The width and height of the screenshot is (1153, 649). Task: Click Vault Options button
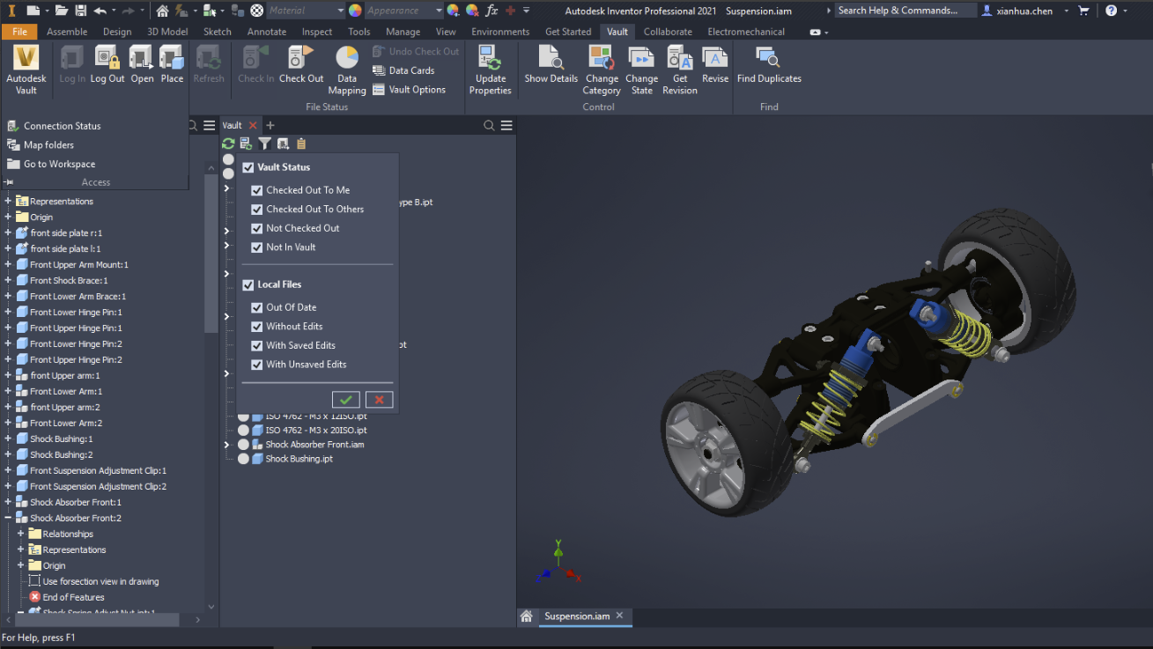(409, 90)
